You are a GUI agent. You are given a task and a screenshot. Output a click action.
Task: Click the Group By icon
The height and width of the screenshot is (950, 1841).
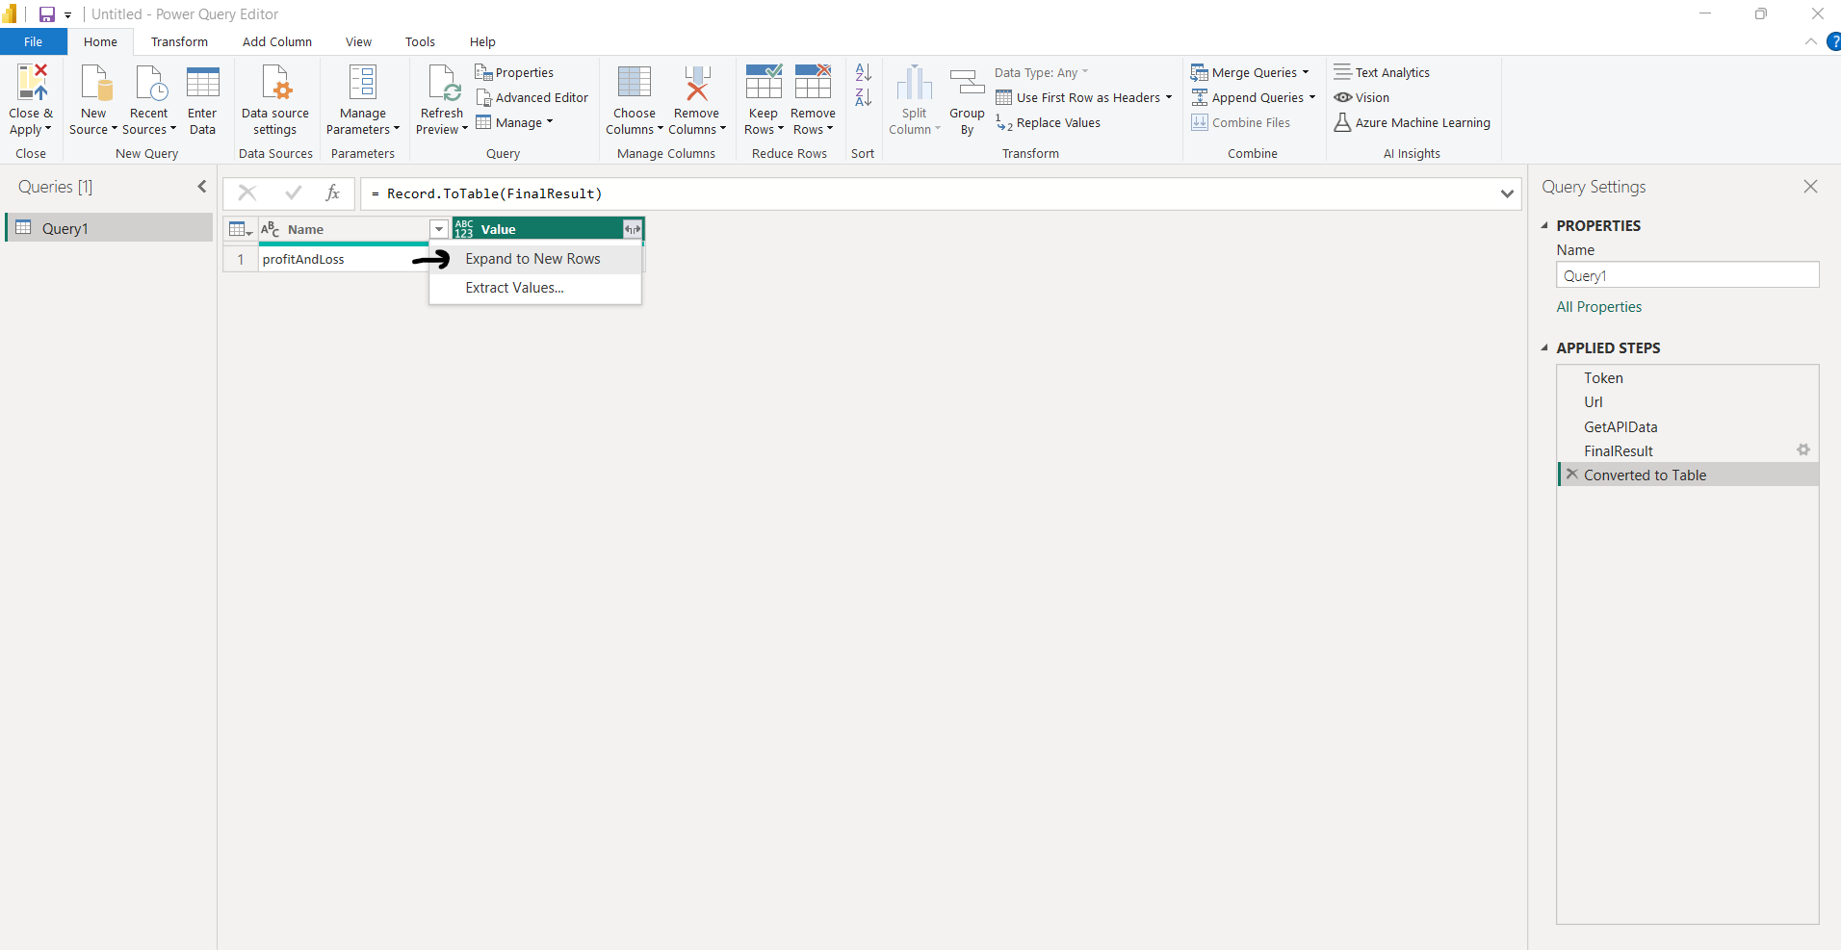967,83
